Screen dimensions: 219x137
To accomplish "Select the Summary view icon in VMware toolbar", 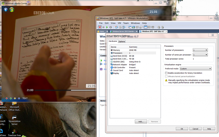I will point(145,27).
